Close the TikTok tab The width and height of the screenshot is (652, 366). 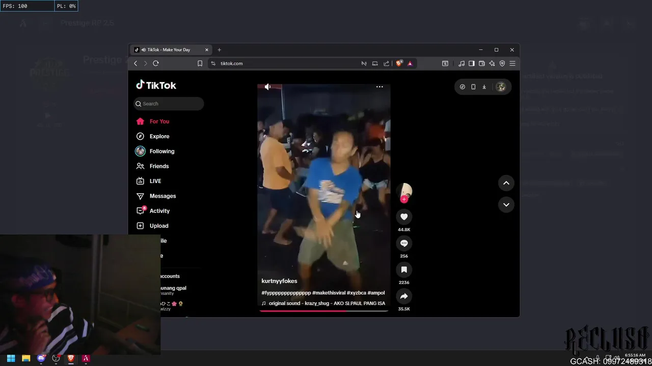coord(207,50)
